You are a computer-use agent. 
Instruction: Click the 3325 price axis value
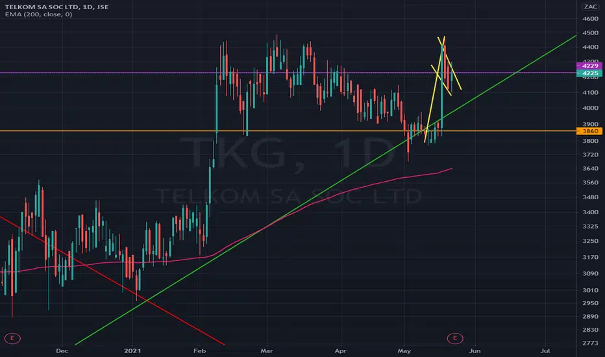[590, 227]
